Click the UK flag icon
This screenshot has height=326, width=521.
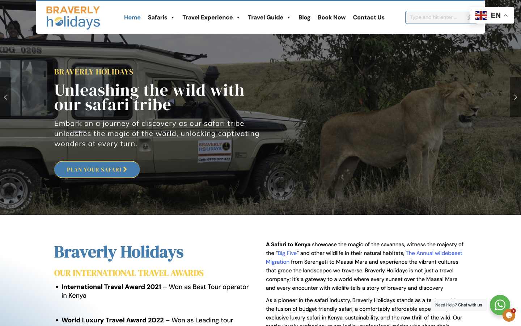[x=481, y=15]
